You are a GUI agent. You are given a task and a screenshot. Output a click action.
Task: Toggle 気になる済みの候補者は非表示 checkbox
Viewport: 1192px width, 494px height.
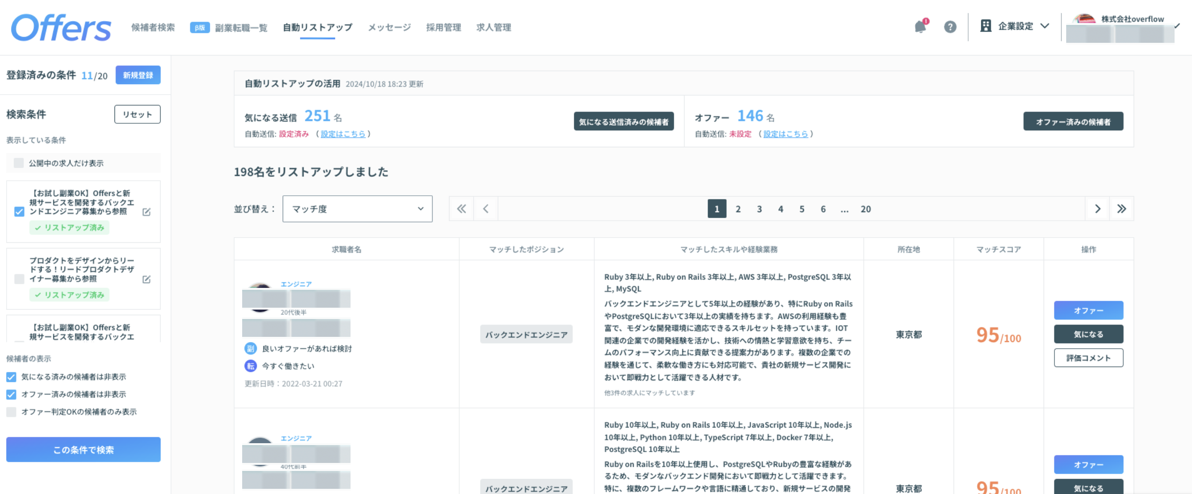coord(11,377)
